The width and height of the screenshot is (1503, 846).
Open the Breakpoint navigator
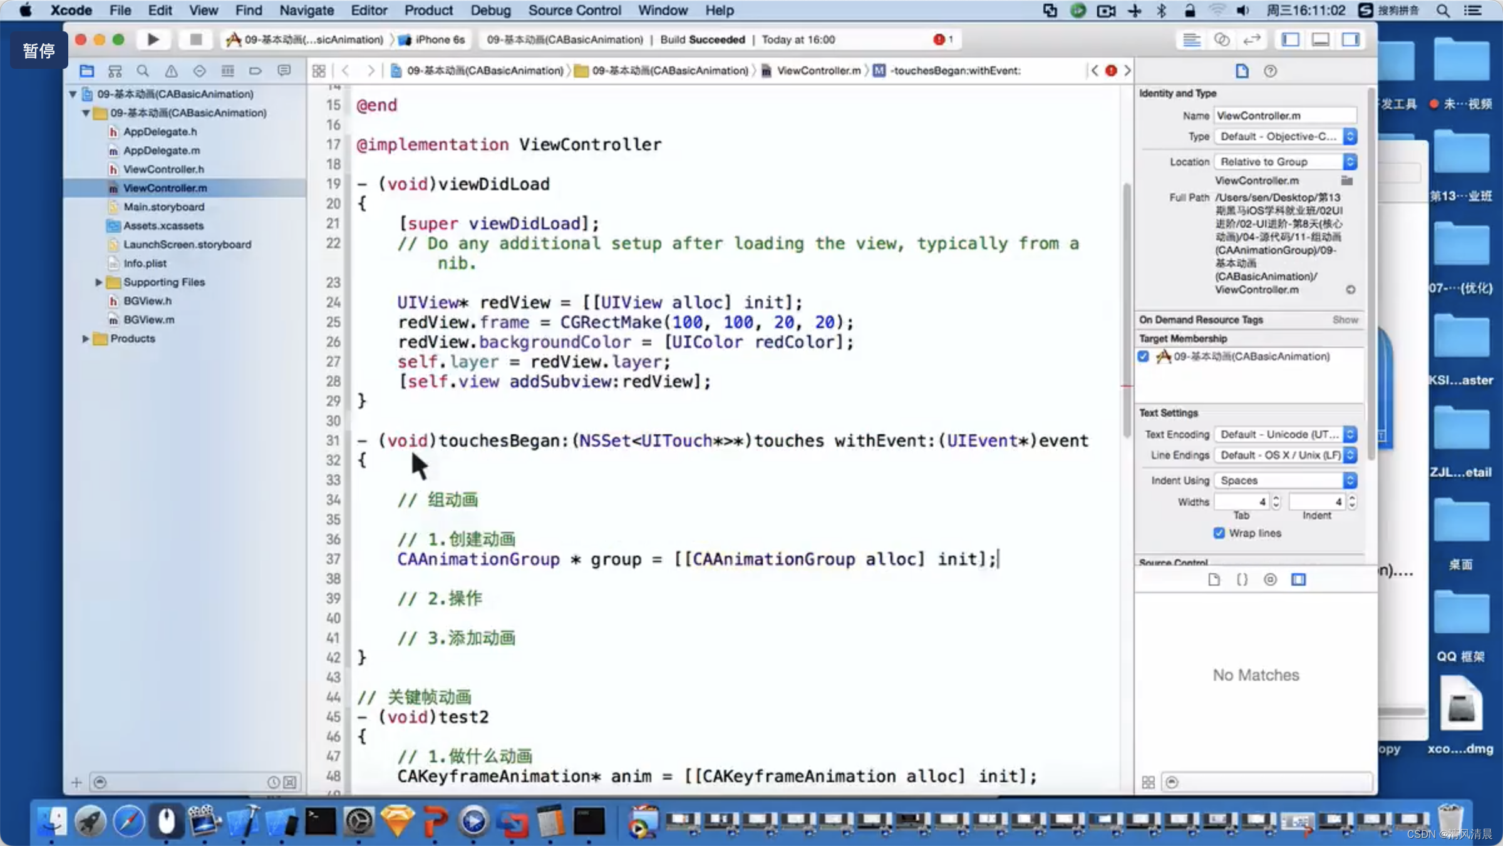[x=256, y=71]
